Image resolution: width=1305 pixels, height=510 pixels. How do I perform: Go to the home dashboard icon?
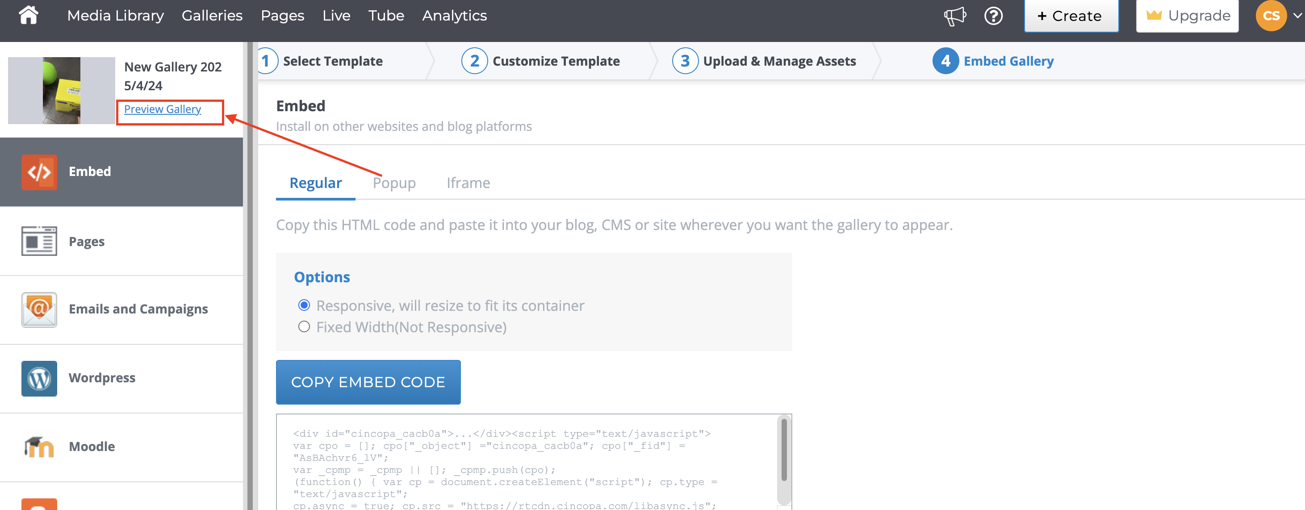click(29, 15)
